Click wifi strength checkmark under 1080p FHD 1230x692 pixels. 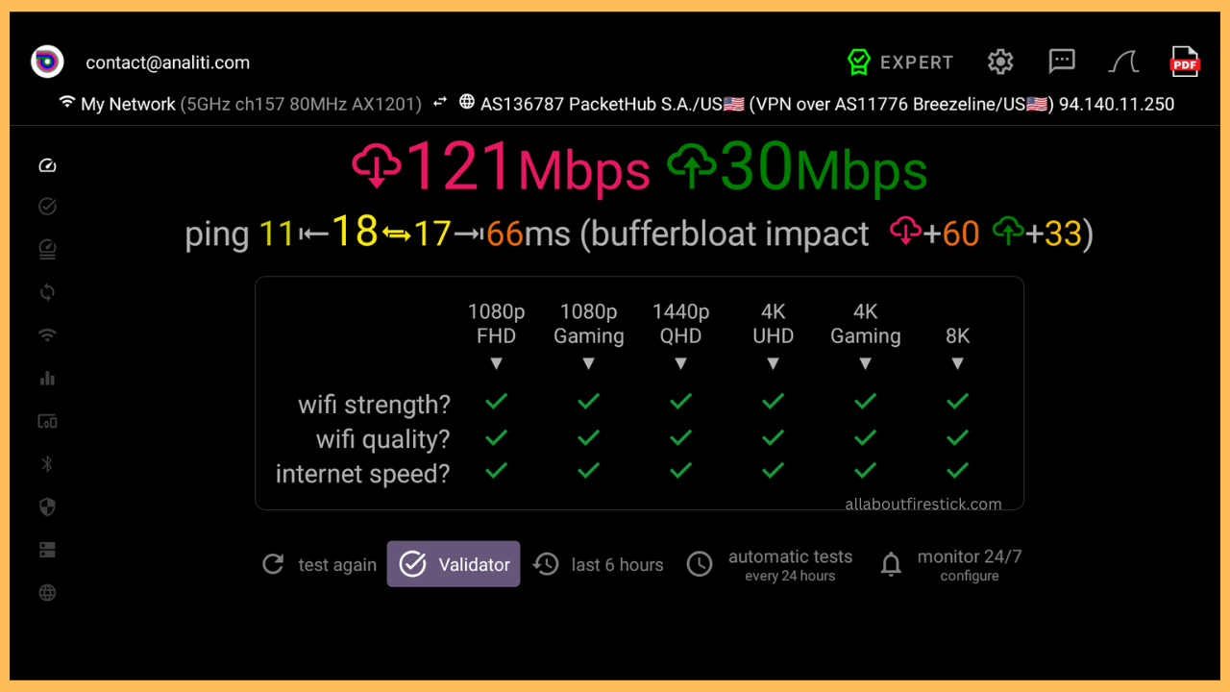point(496,402)
